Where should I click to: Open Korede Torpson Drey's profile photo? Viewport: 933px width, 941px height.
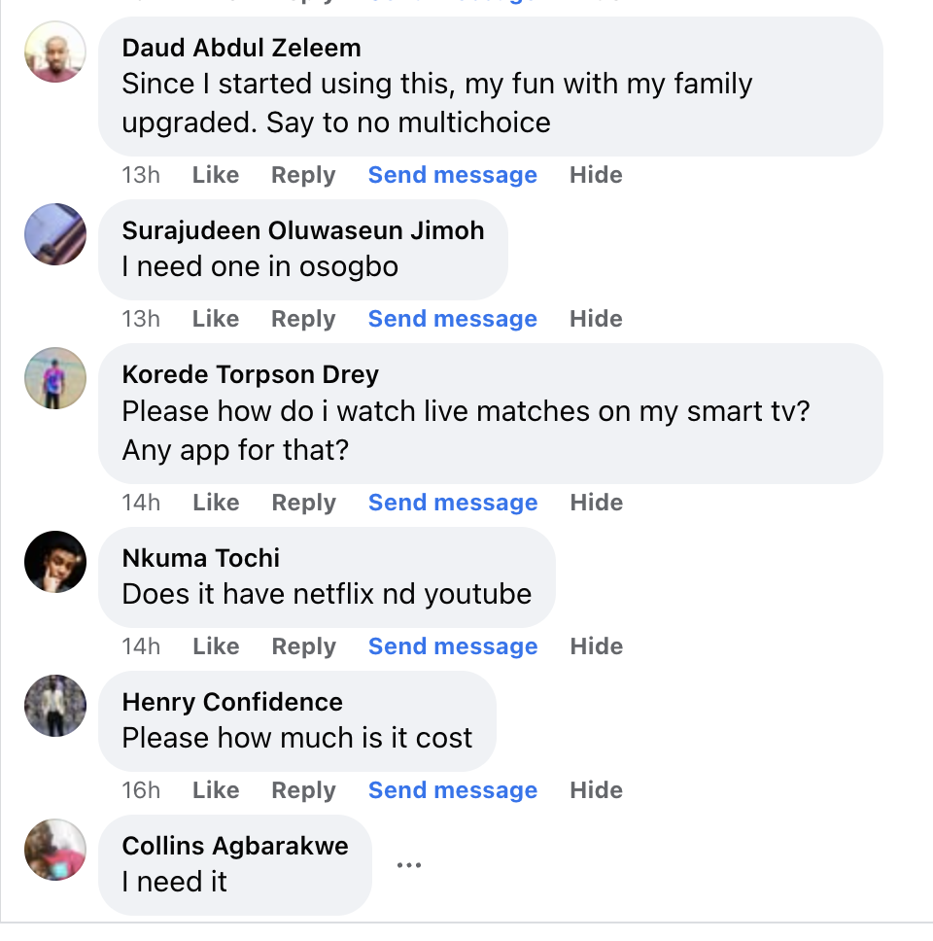point(55,378)
